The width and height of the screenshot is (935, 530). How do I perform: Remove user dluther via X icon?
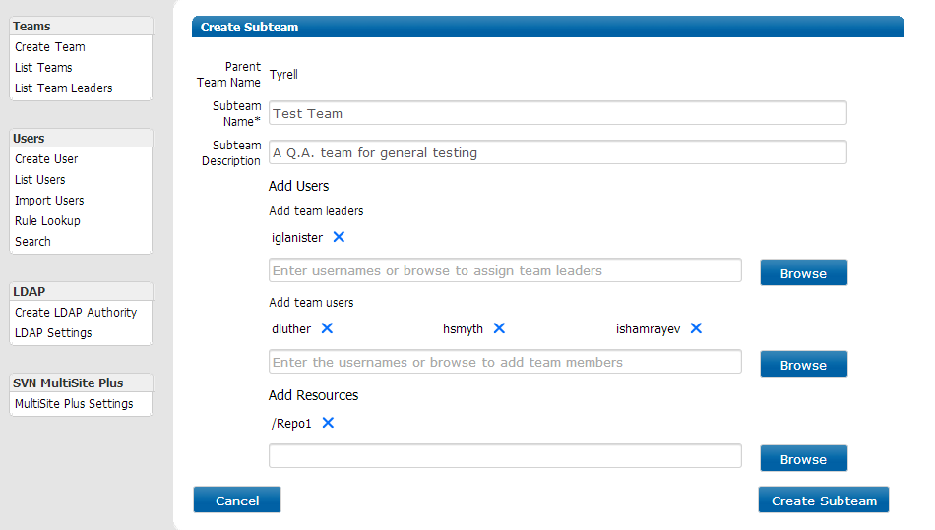coord(327,328)
